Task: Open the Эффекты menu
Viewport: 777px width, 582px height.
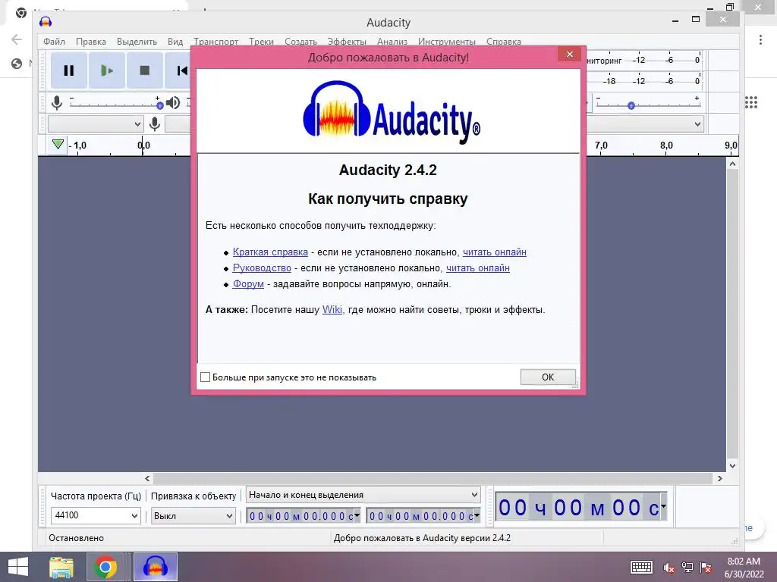Action: tap(347, 42)
